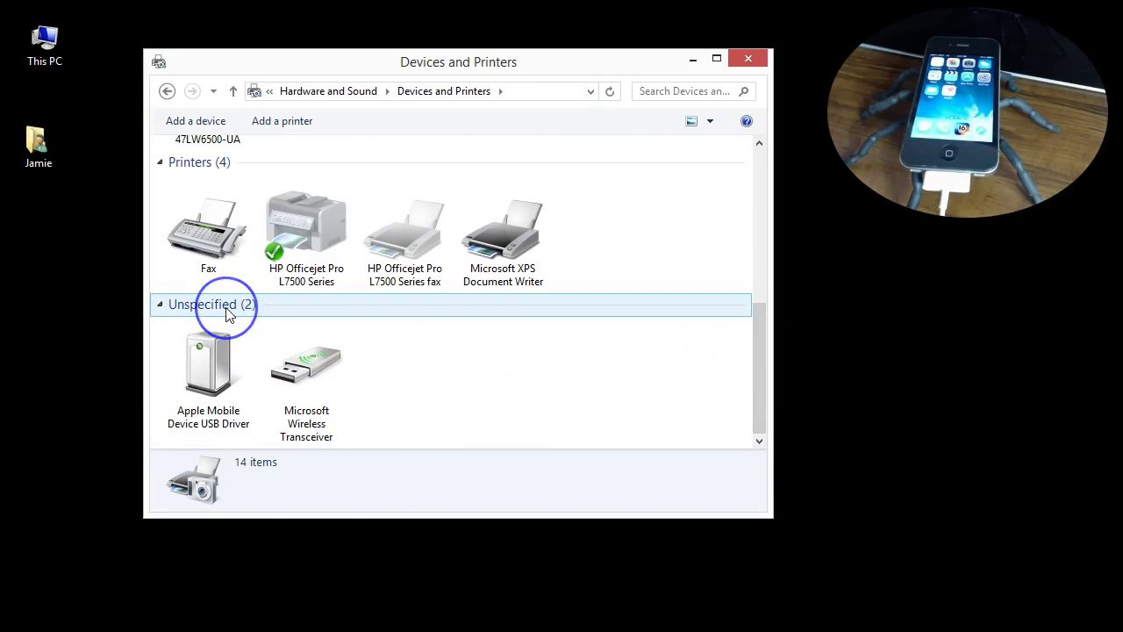Screen dimensions: 1123x632
Task: Click the Back navigation arrow
Action: pyautogui.click(x=167, y=91)
